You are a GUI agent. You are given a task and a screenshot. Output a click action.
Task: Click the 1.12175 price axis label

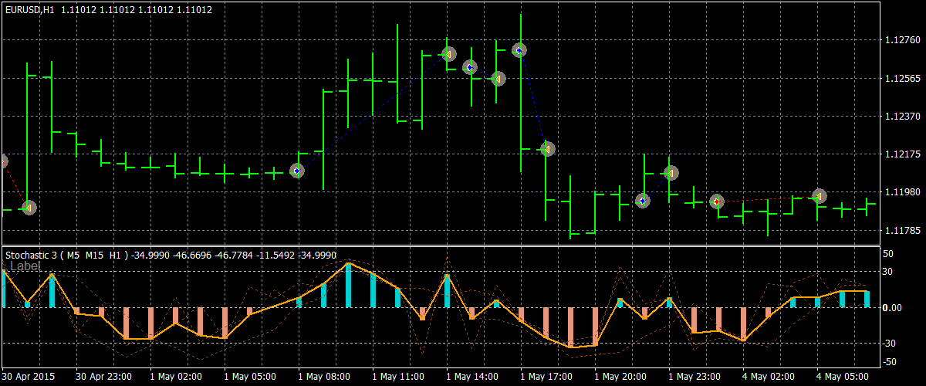click(901, 154)
